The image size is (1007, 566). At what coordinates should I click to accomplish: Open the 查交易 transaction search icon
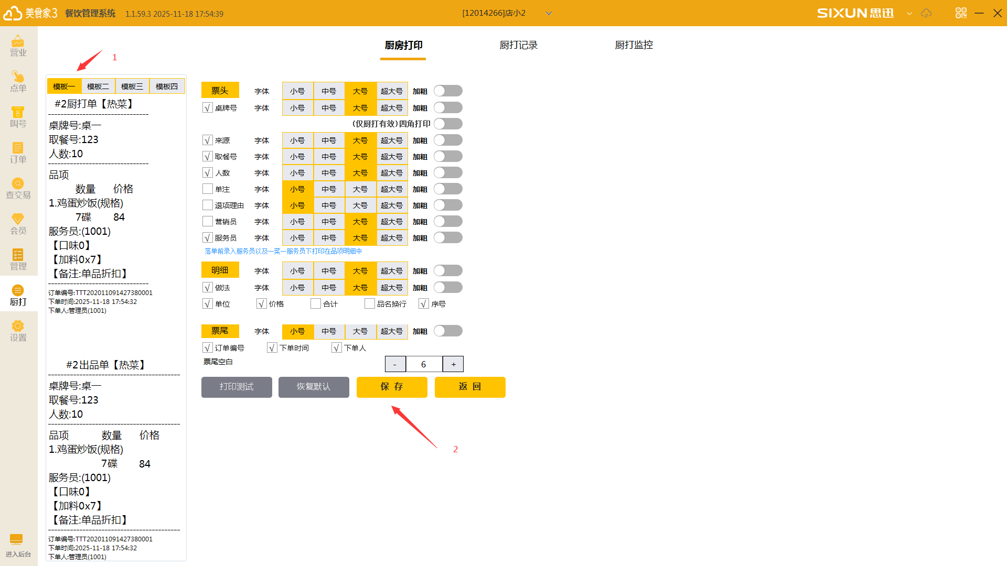pos(18,188)
